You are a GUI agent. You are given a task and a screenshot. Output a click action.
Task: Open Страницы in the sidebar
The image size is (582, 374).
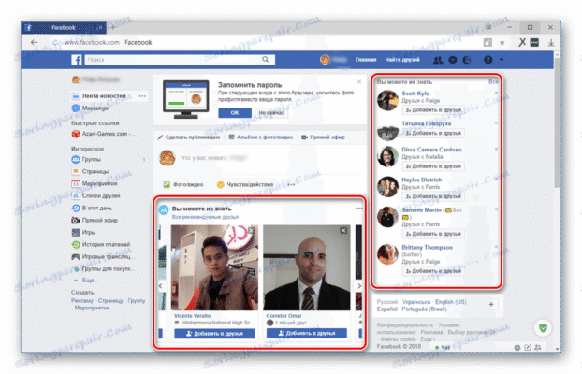95,171
